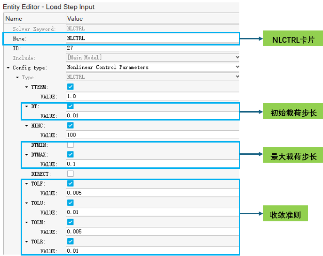The width and height of the screenshot is (323, 256).
Task: Click the ID field with value 27
Action: (153, 48)
